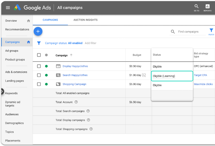This screenshot has width=215, height=146.
Task: Expand the collapsed side panel arrow
Action: tap(2, 91)
